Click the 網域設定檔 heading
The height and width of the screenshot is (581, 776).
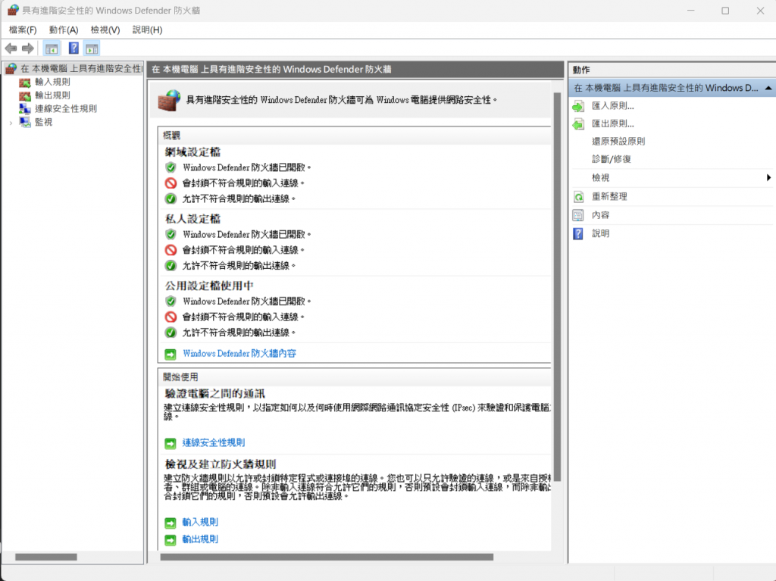point(192,152)
